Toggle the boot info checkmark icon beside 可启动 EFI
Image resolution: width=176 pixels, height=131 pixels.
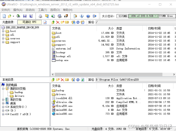coord(45,22)
